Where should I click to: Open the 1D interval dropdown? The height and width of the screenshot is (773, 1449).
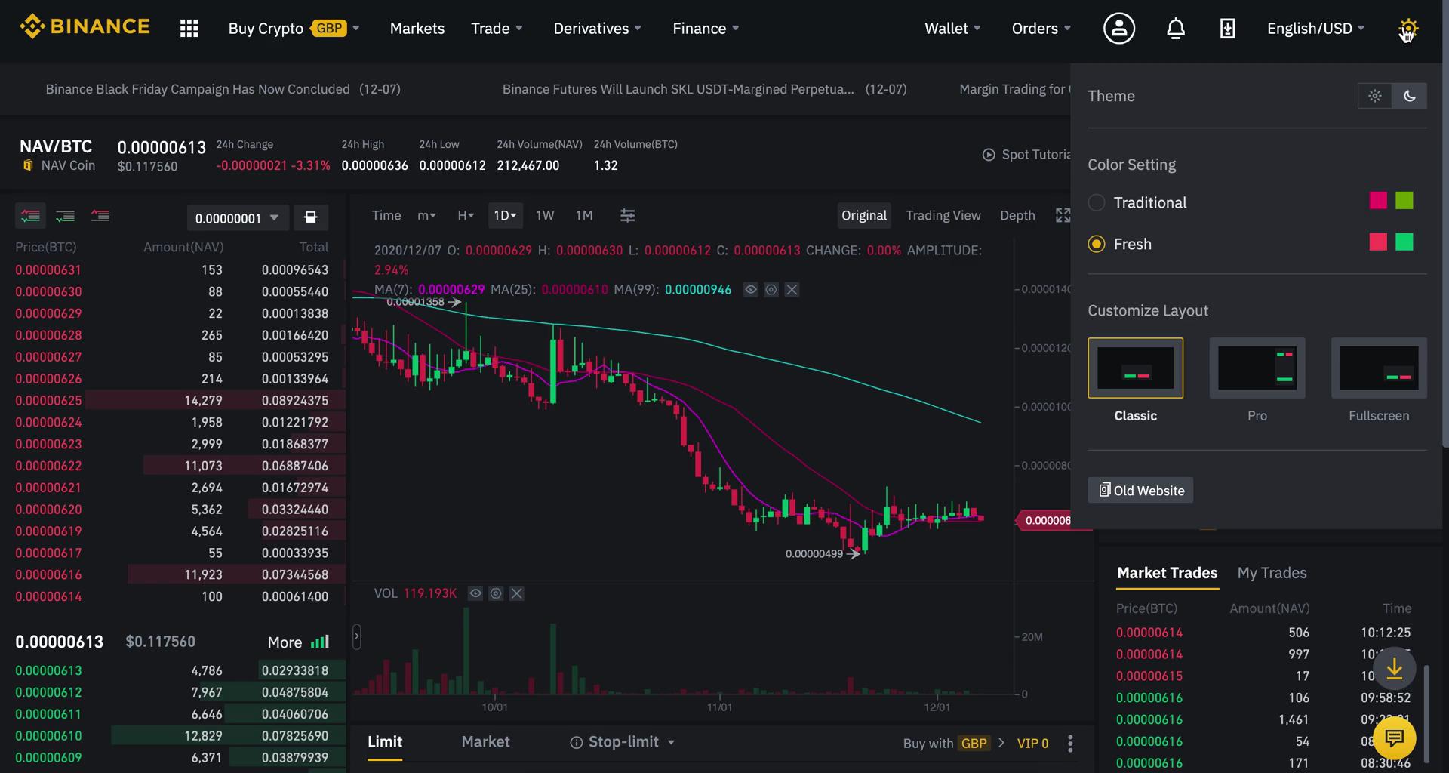point(505,215)
